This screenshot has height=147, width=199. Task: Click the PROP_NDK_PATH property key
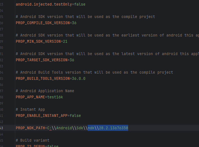pos(30,128)
